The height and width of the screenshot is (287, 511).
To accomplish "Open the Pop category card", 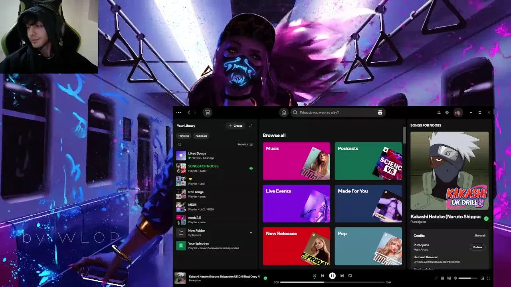I will [368, 246].
